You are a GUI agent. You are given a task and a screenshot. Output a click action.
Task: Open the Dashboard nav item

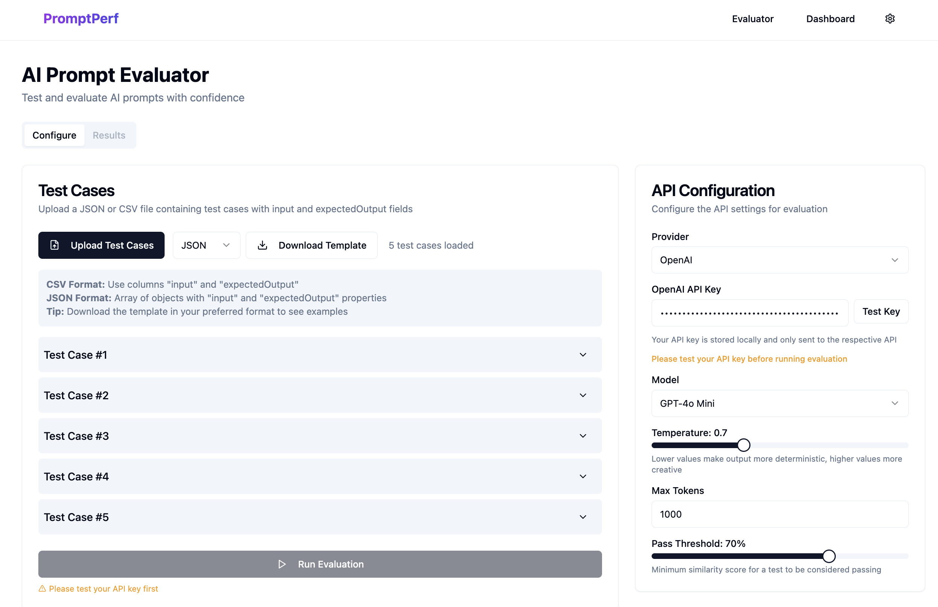[830, 18]
